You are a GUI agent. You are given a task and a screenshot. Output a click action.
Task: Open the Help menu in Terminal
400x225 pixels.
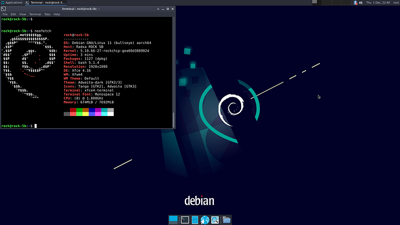57,14
